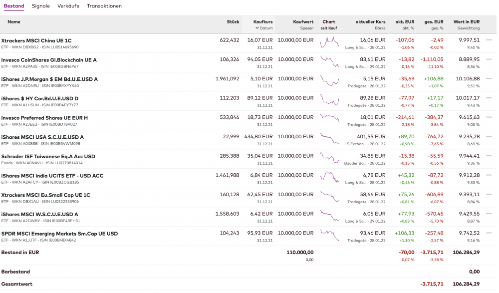This screenshot has width=499, height=293.
Task: Sort by Datum using the arrow
Action: [x=257, y=28]
